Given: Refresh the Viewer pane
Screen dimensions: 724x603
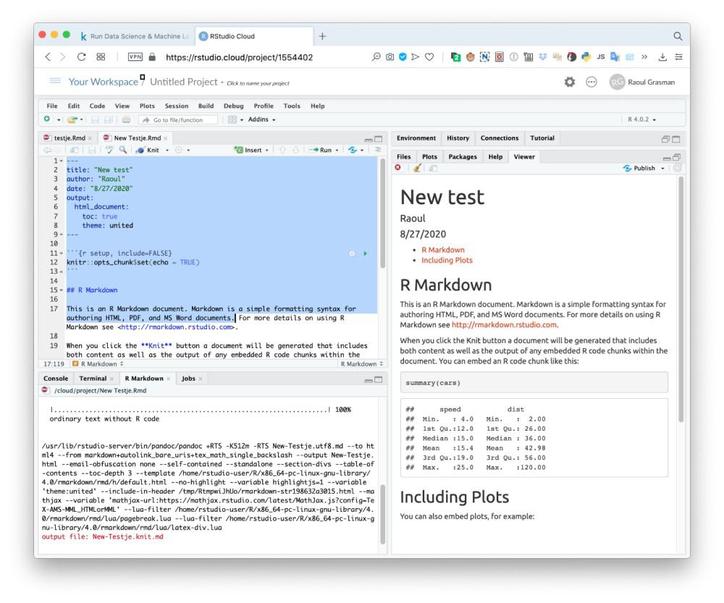Looking at the screenshot, I should pyautogui.click(x=678, y=168).
